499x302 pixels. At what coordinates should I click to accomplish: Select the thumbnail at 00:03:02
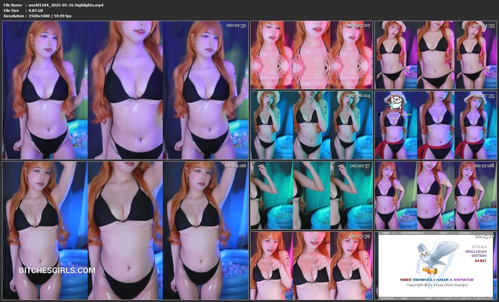click(311, 55)
